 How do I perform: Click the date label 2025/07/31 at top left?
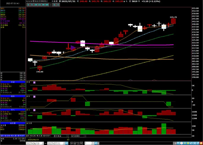tap(13, 3)
